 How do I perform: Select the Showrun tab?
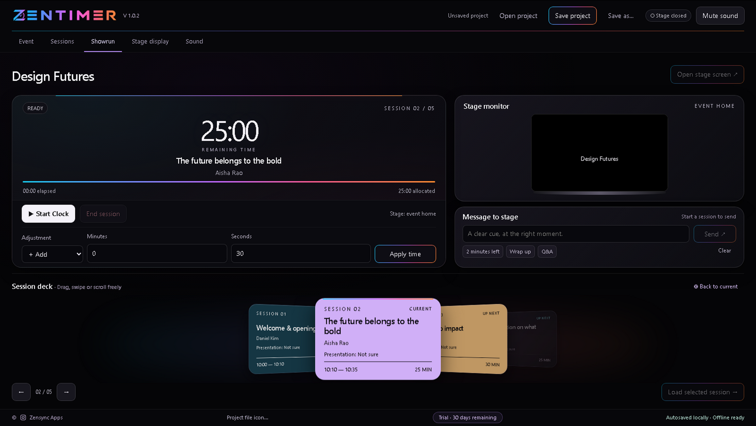point(103,41)
